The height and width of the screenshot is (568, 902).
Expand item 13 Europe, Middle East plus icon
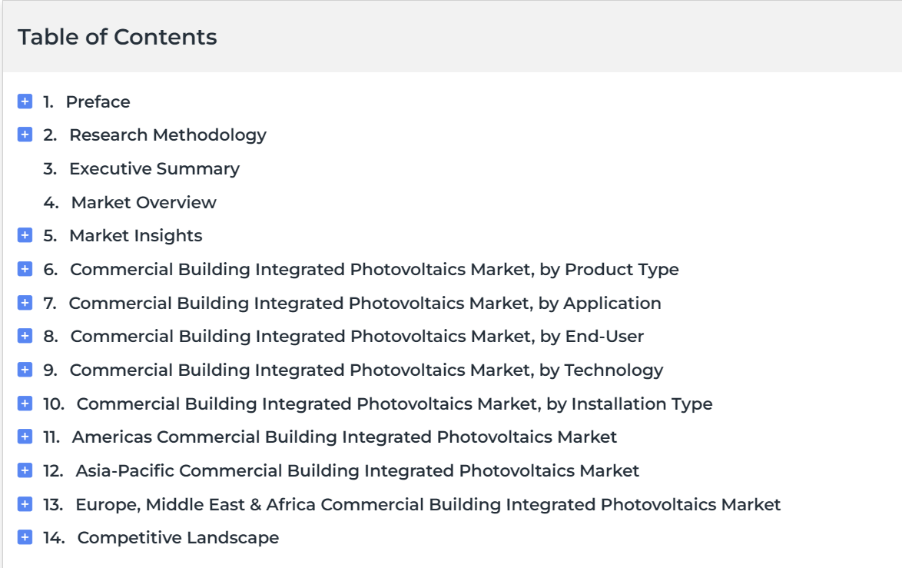(25, 504)
